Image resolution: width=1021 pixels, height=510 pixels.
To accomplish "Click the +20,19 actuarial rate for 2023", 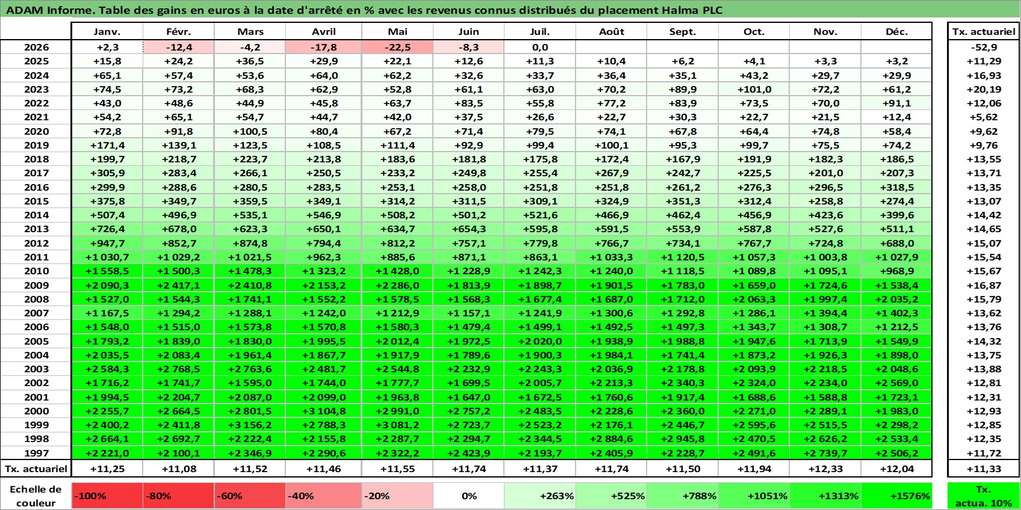I will [984, 90].
